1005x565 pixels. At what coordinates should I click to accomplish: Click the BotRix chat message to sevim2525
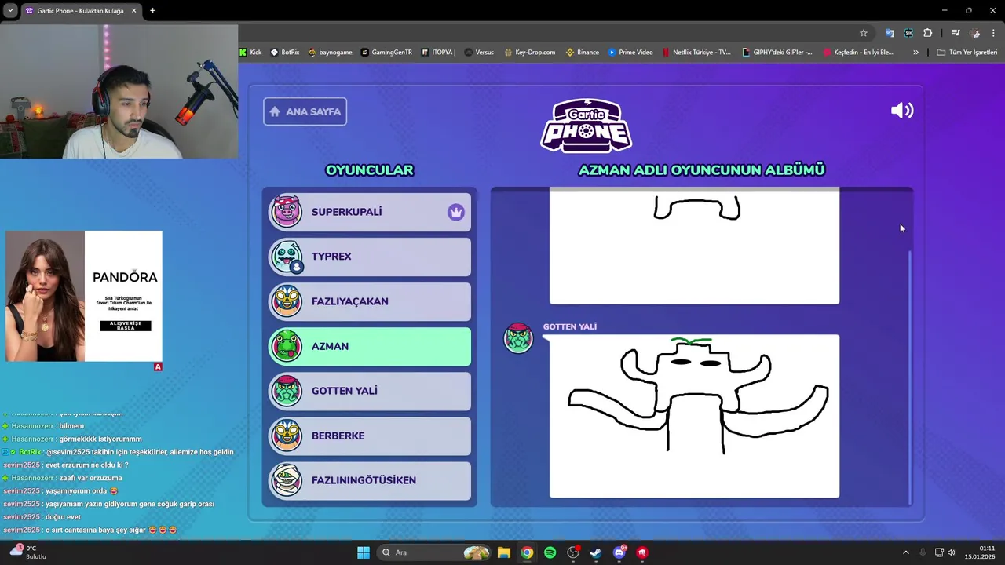(119, 452)
